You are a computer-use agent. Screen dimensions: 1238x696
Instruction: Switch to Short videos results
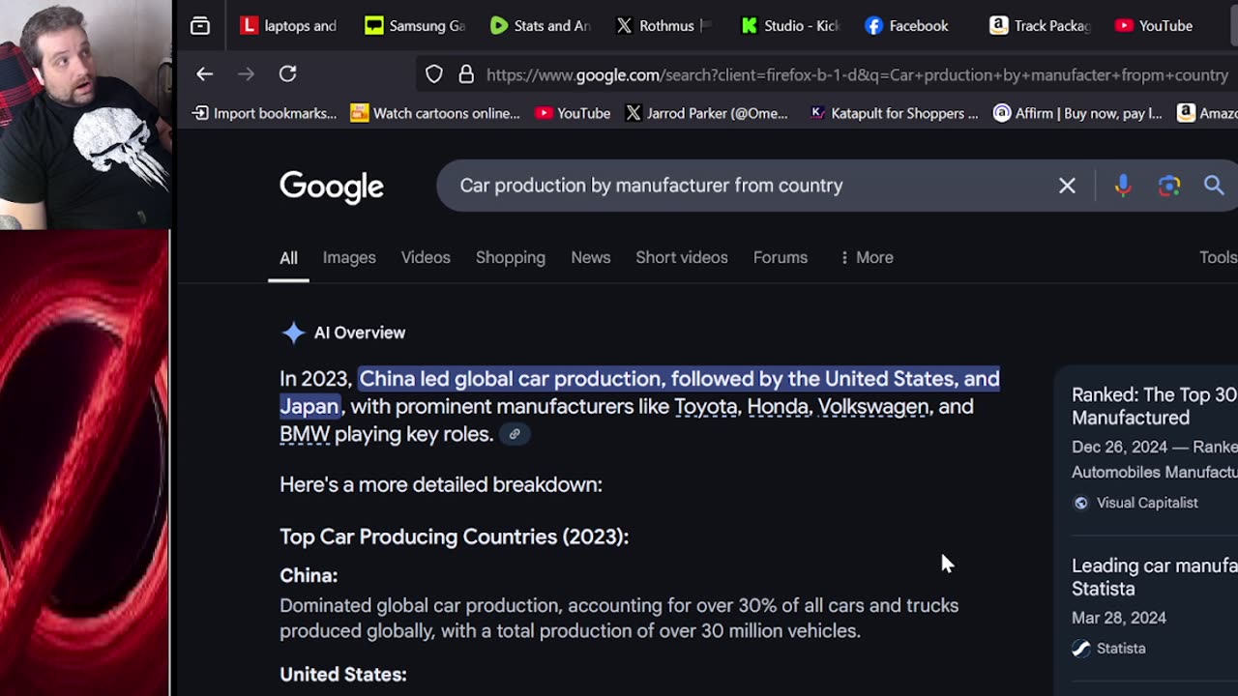(682, 258)
